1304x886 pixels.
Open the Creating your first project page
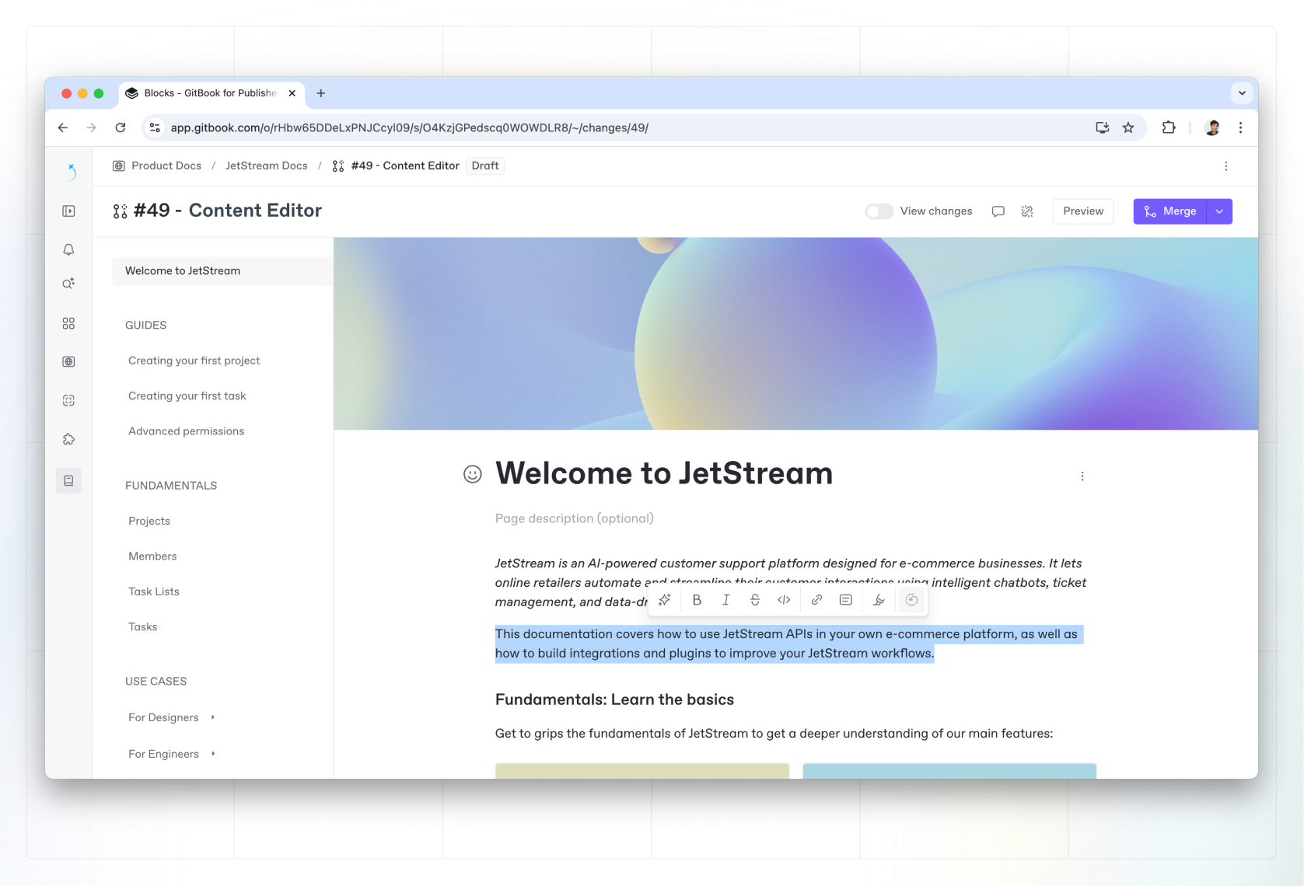194,361
